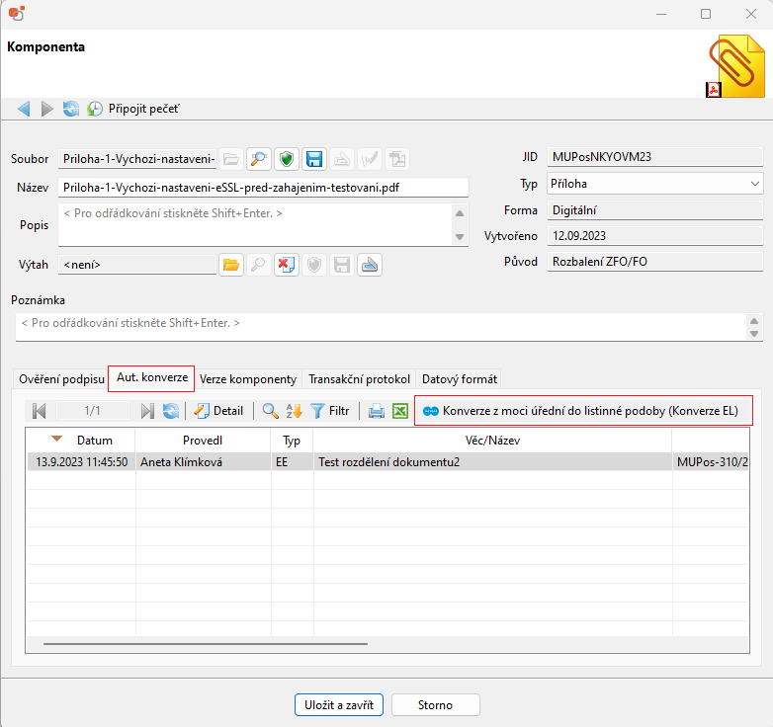Export table with the green Excel icon

pyautogui.click(x=400, y=411)
